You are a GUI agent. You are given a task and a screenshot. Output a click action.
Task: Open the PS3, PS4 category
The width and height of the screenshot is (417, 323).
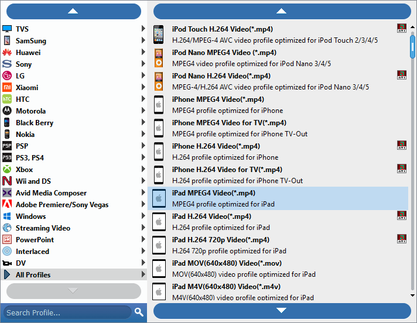[74, 157]
